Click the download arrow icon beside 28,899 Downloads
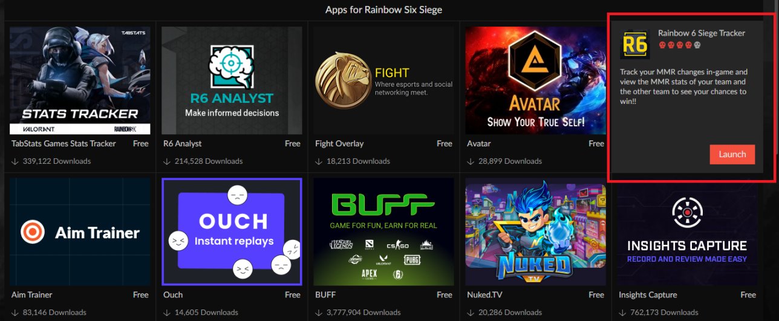This screenshot has width=779, height=321. [471, 161]
